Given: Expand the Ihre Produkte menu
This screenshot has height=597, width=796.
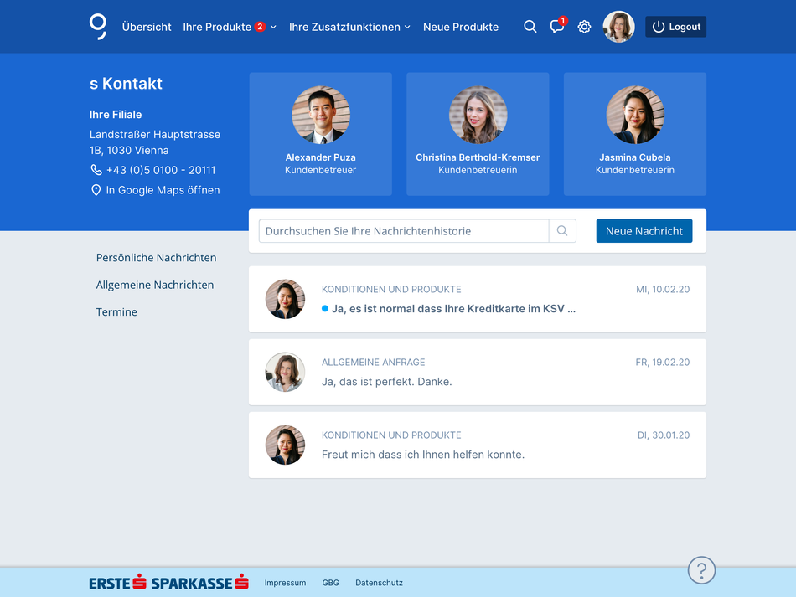Looking at the screenshot, I should (230, 27).
